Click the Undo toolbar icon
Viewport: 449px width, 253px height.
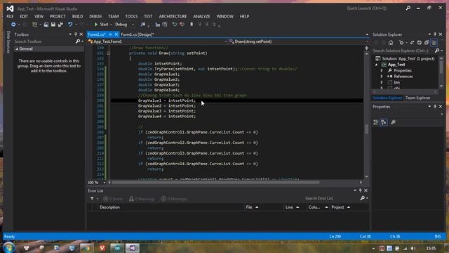click(70, 25)
